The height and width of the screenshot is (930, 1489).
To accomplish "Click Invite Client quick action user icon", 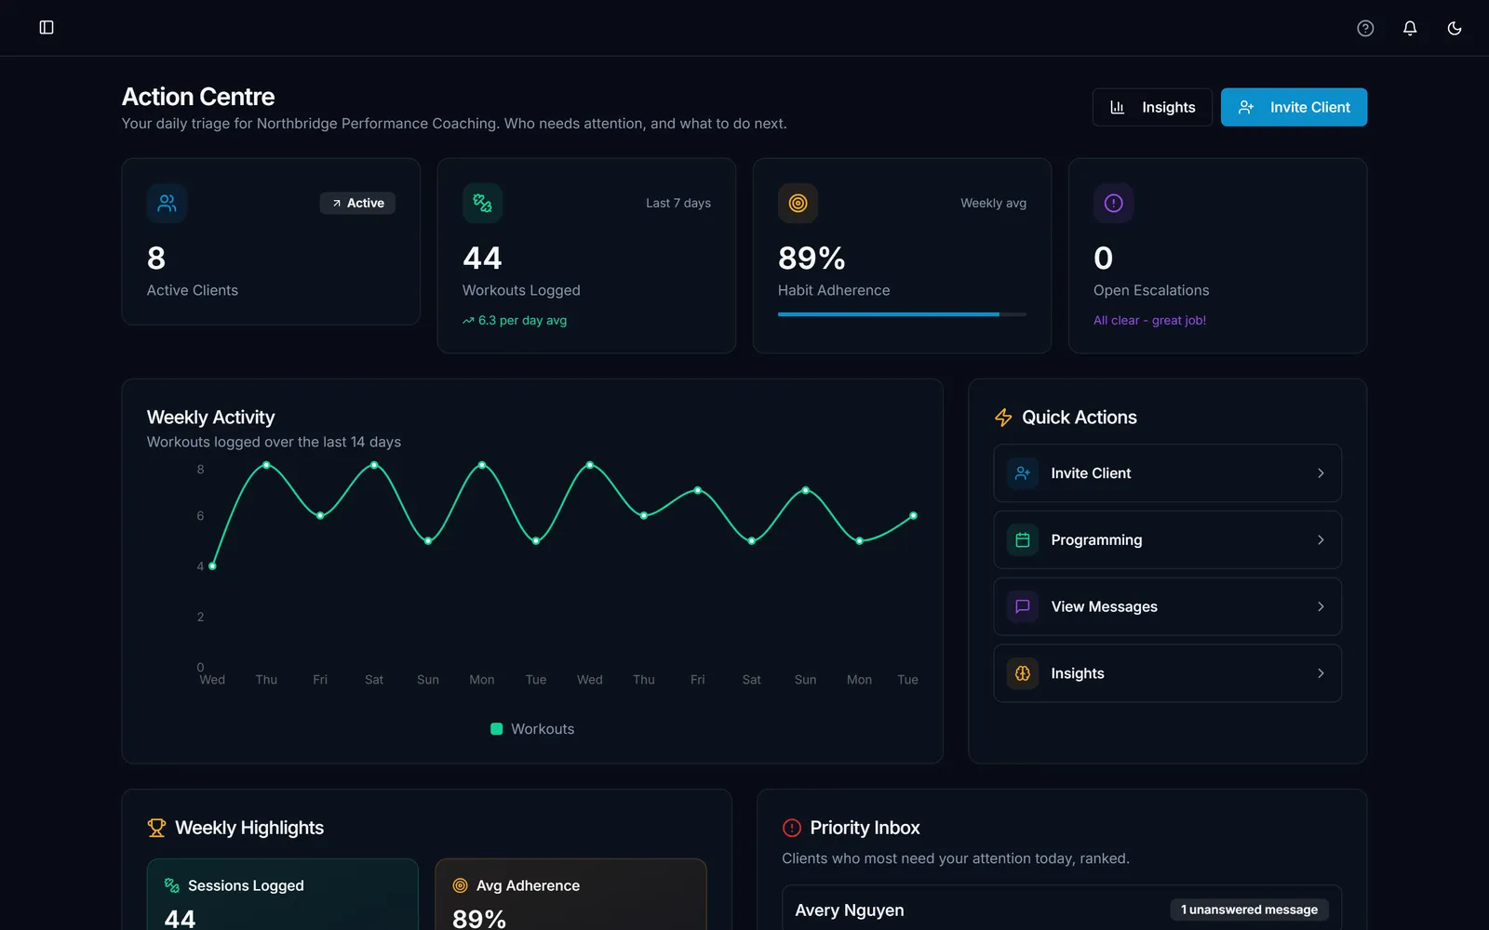I will [1023, 473].
